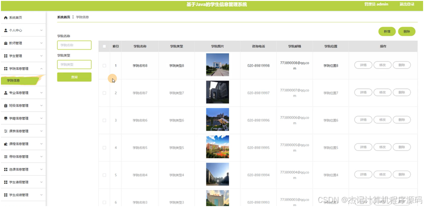The height and width of the screenshot is (207, 424).
Task: Click the person icon for 专业信息管理
Action: pos(6,93)
